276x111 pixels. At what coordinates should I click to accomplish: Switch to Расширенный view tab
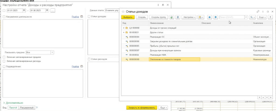(27, 107)
